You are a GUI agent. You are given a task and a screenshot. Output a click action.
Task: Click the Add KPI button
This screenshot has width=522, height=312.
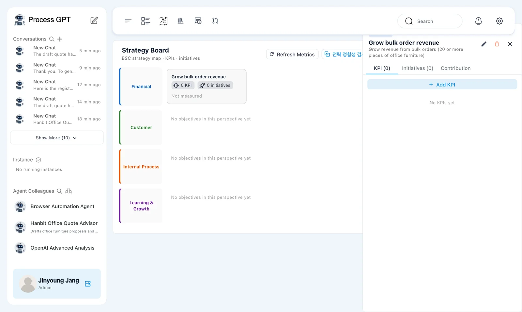point(442,85)
